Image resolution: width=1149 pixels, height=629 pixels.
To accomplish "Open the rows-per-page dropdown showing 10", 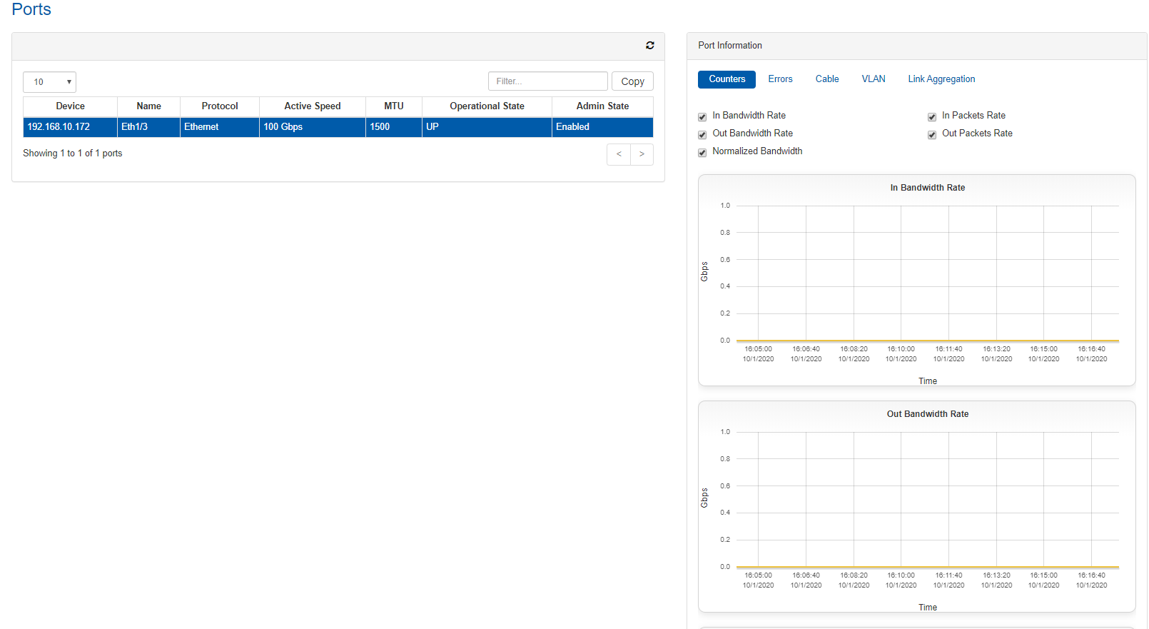I will [x=49, y=82].
